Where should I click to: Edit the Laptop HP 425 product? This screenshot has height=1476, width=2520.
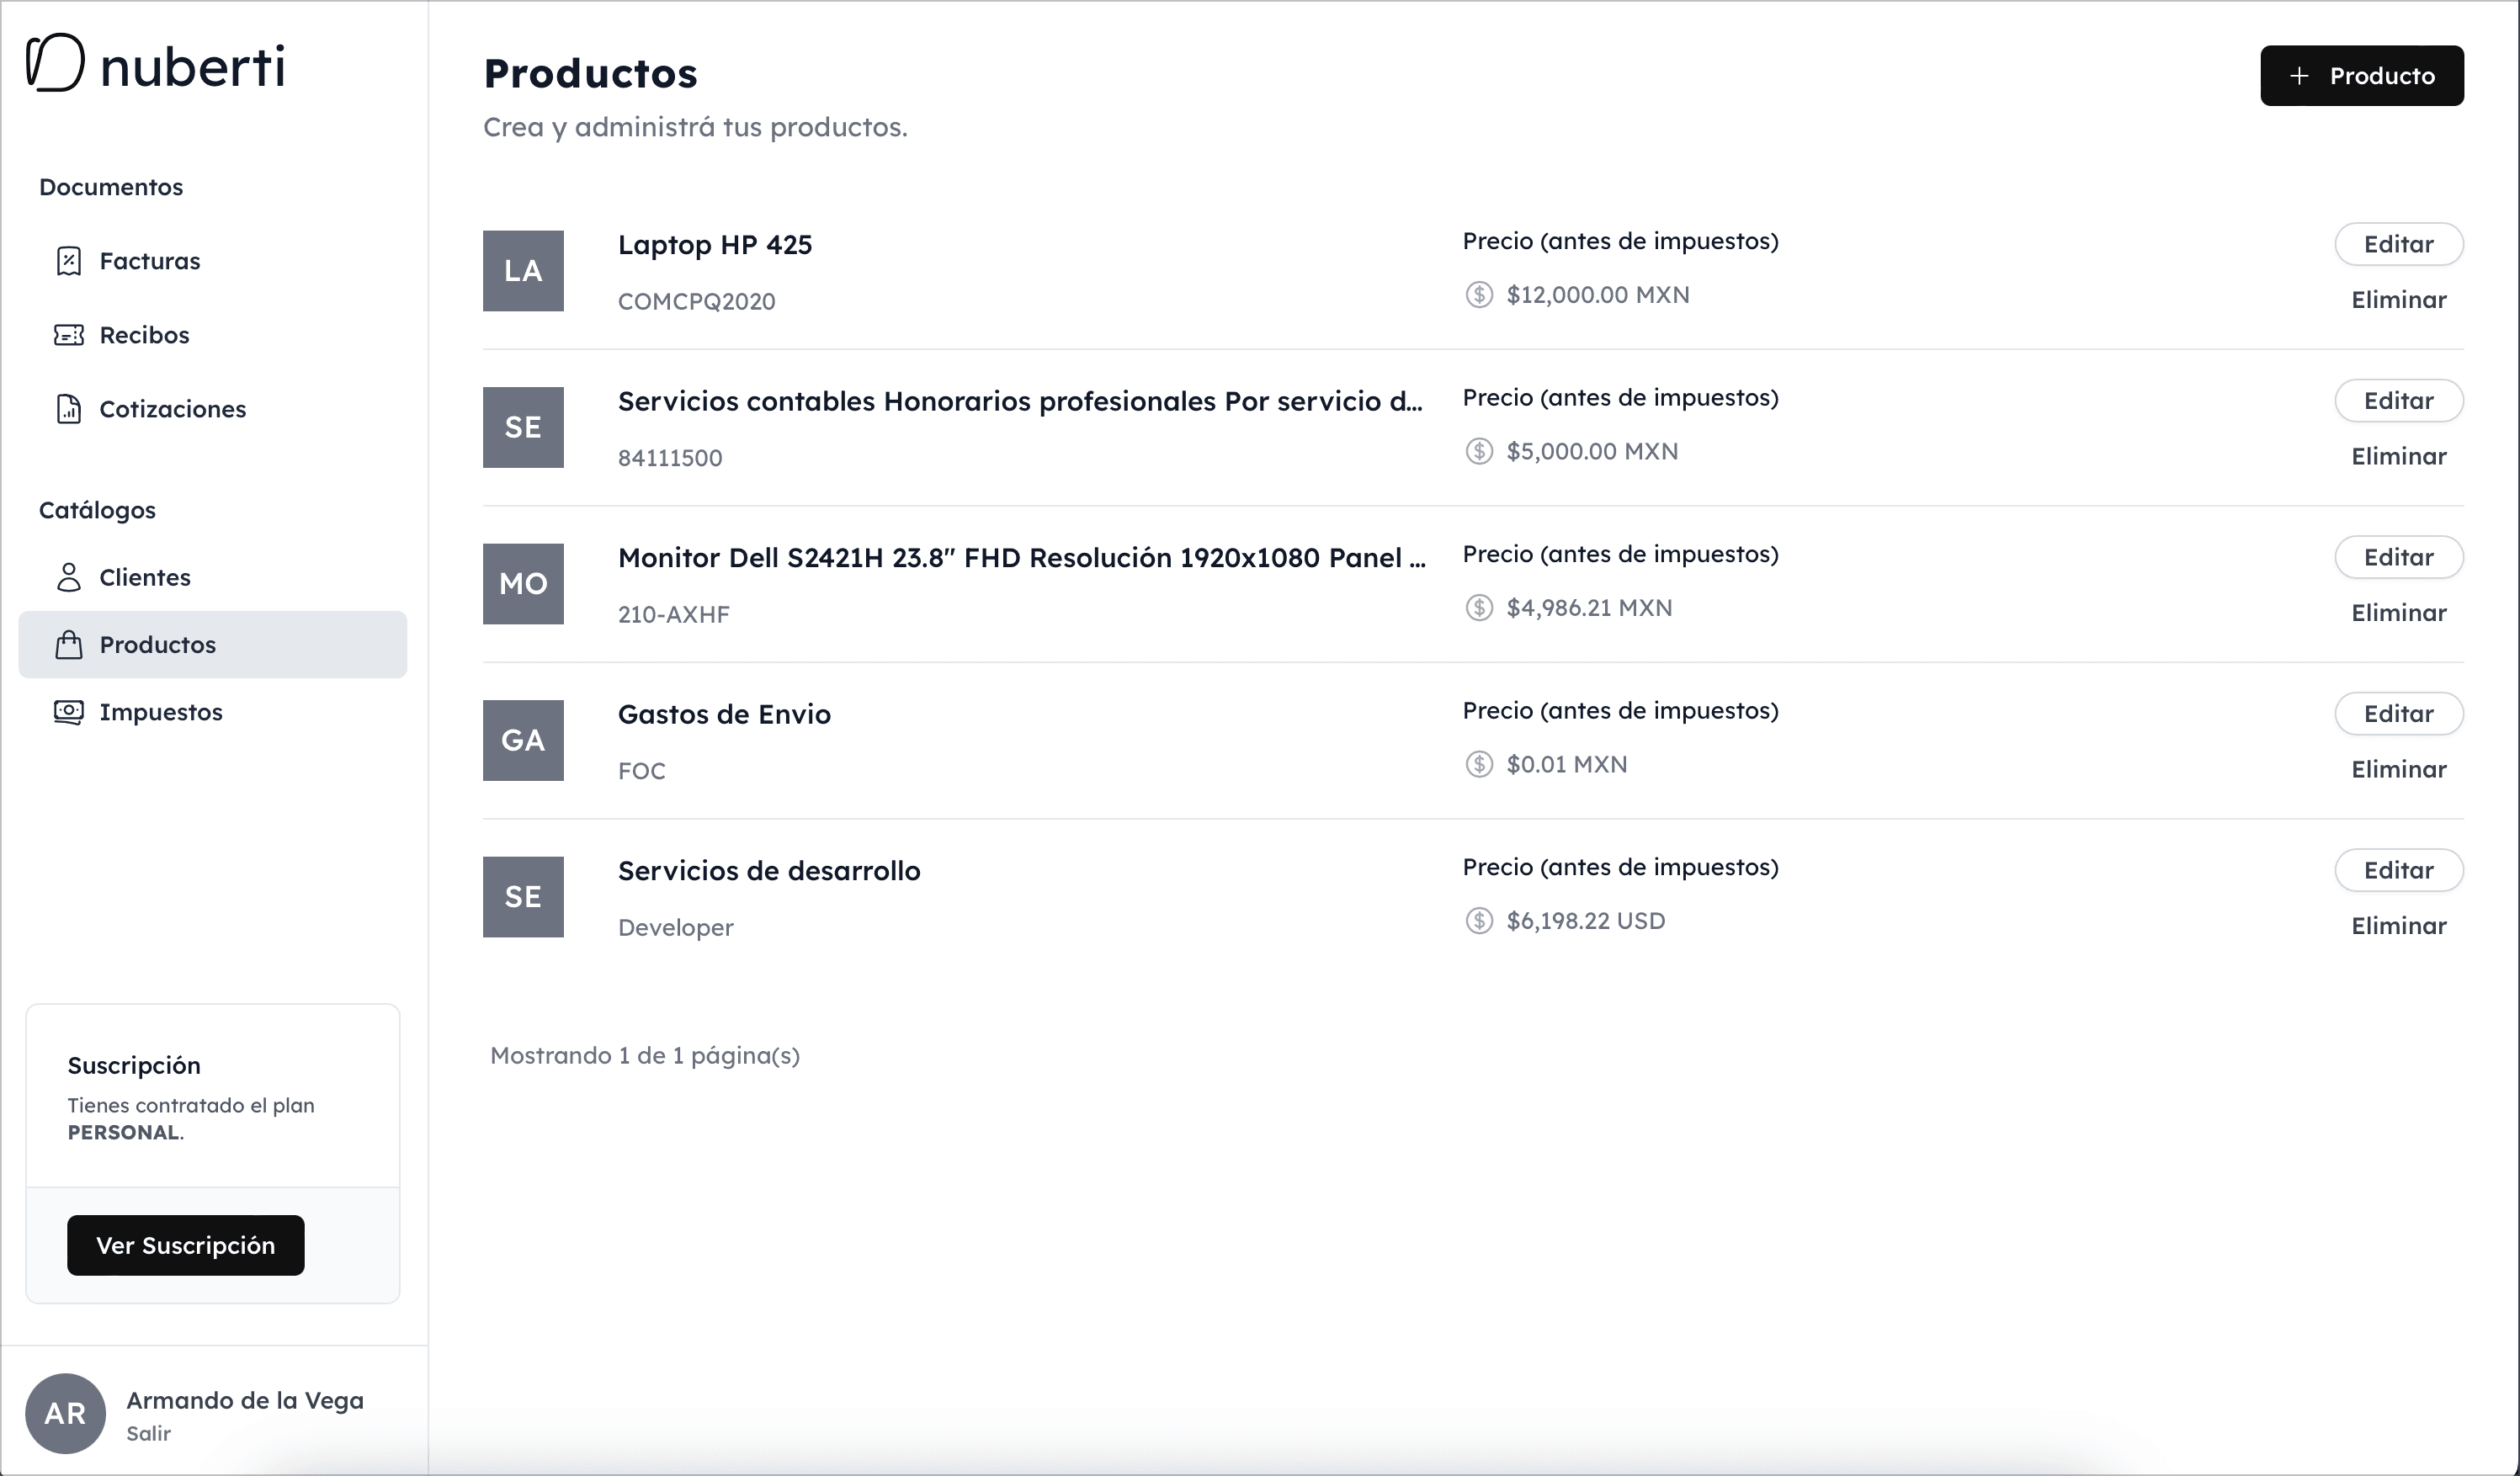point(2398,244)
